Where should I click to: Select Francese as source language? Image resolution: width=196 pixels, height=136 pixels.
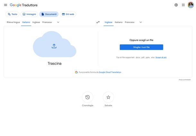pyautogui.click(x=47, y=22)
